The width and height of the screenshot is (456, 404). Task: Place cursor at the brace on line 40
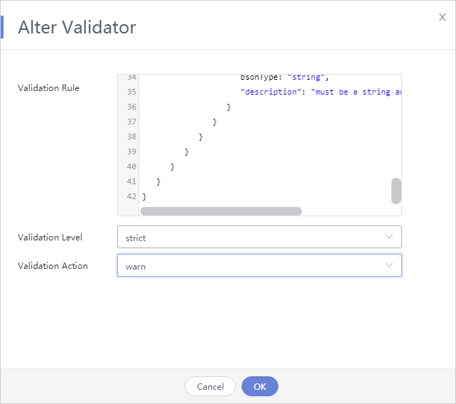173,167
